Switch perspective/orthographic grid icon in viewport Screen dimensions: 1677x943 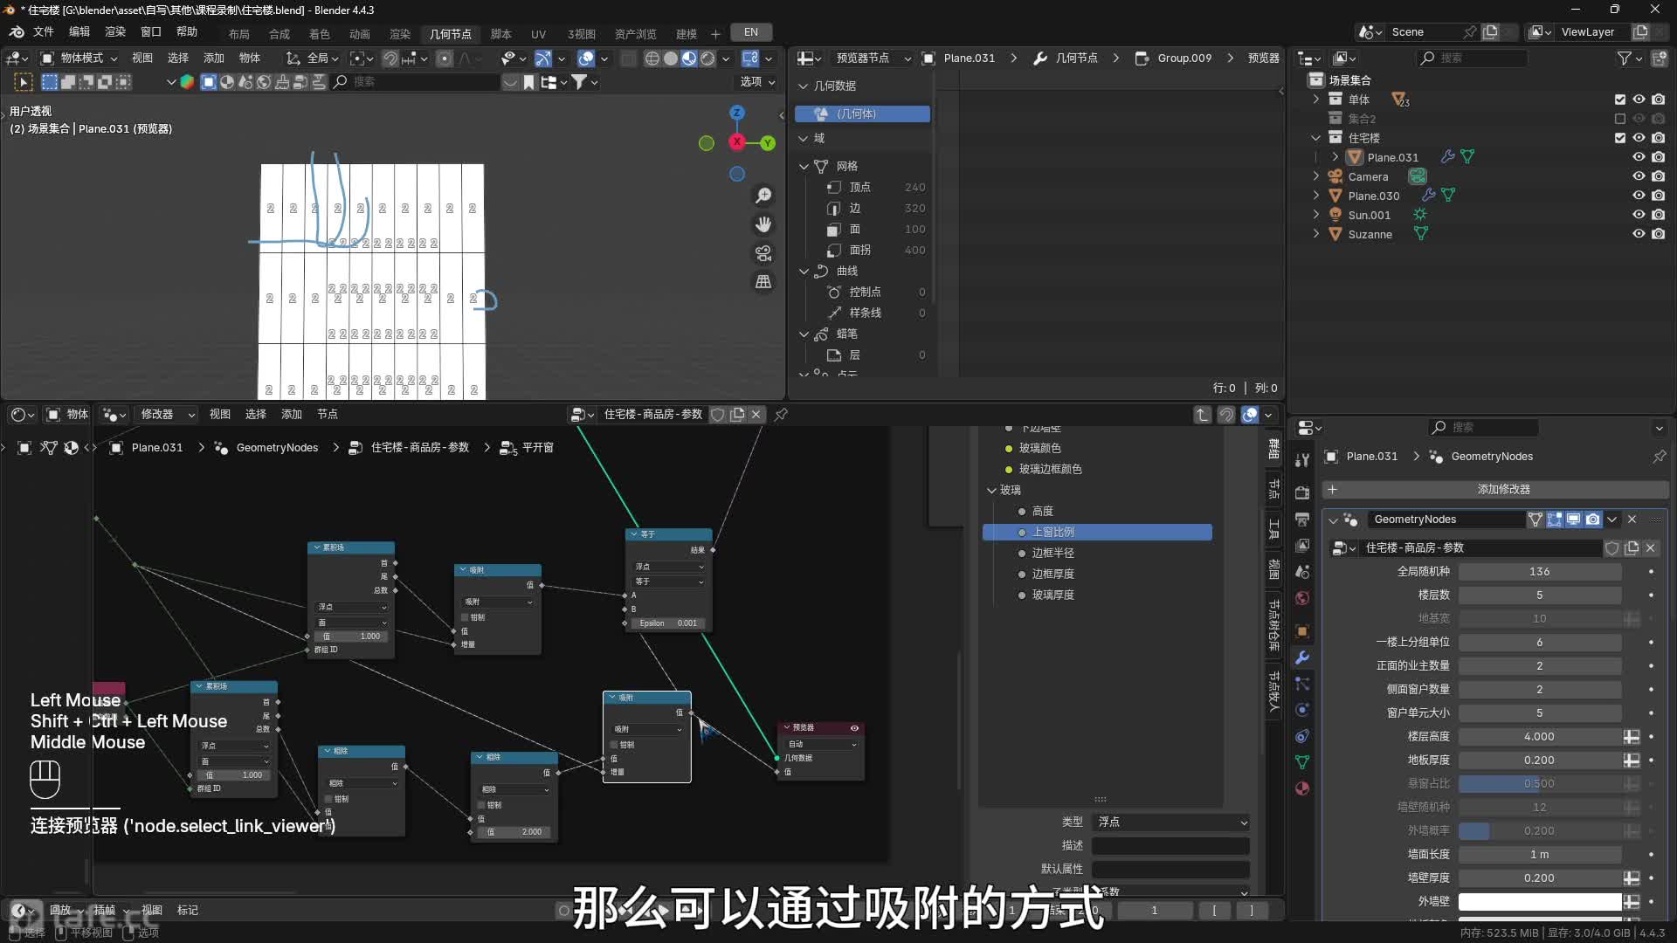pos(763,282)
